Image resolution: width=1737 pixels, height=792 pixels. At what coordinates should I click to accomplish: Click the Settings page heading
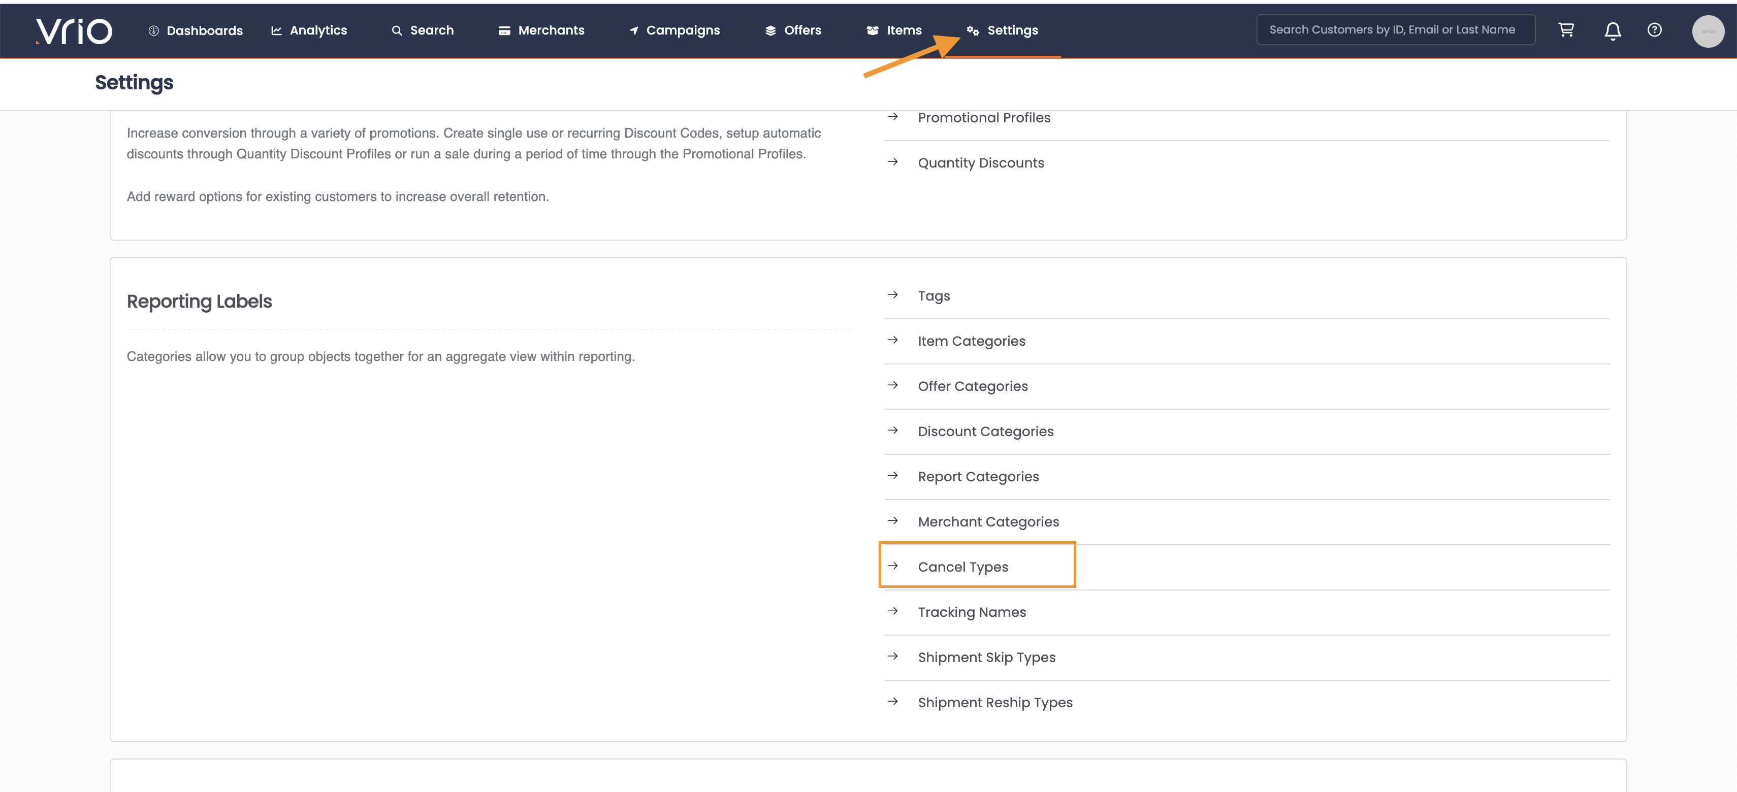(134, 82)
